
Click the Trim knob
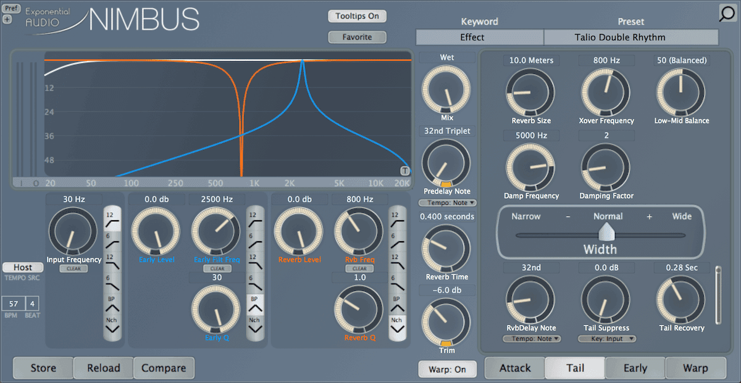point(446,323)
